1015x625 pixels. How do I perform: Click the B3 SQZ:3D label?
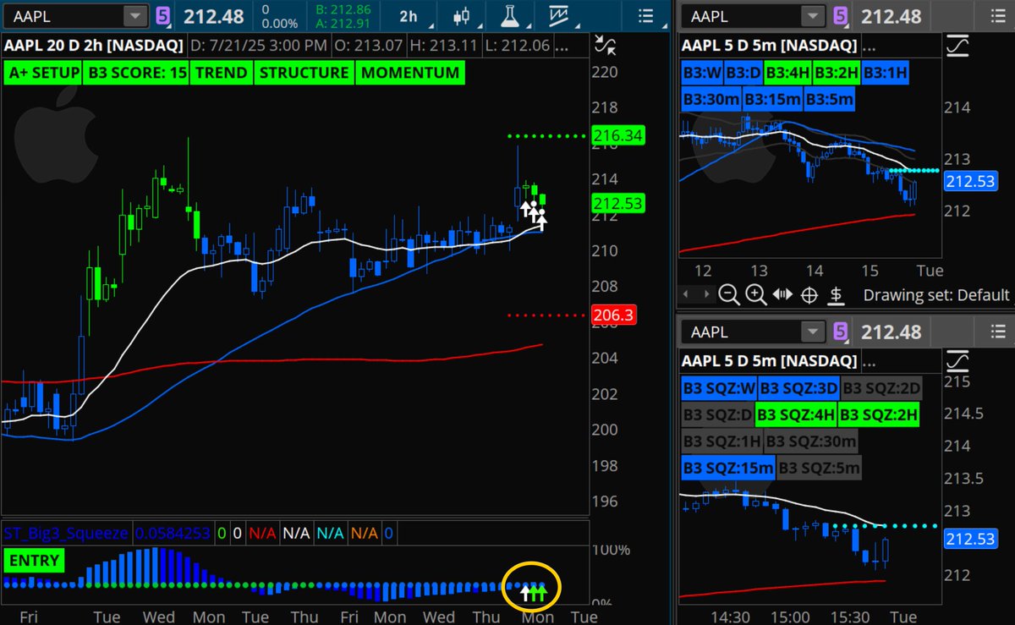(798, 389)
